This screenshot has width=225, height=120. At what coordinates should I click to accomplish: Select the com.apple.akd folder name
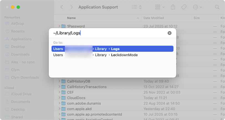click(79, 109)
